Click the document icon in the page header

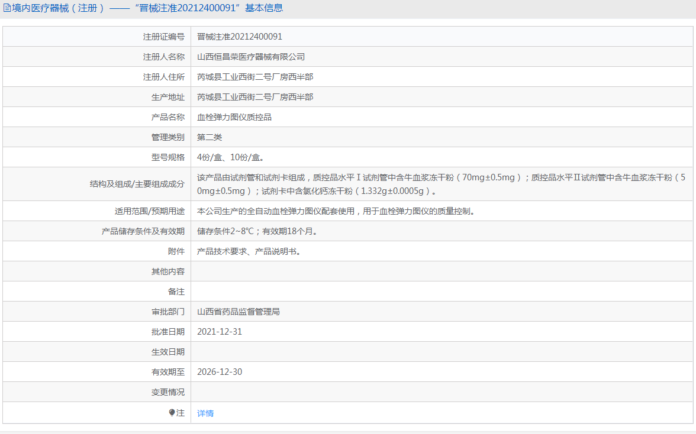coord(7,8)
